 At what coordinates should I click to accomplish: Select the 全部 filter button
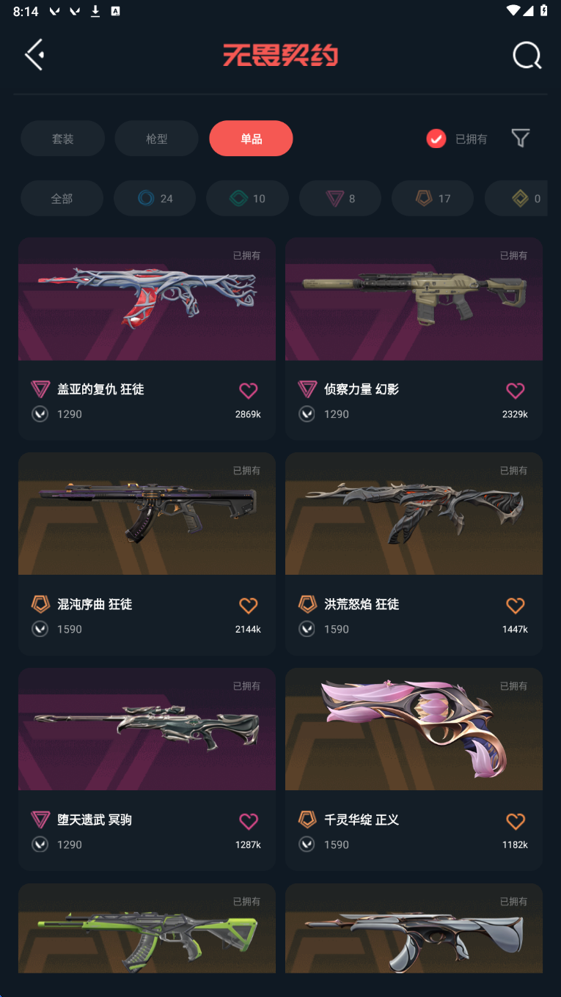click(62, 198)
